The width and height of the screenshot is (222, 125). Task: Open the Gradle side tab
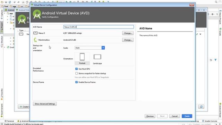[220, 32]
